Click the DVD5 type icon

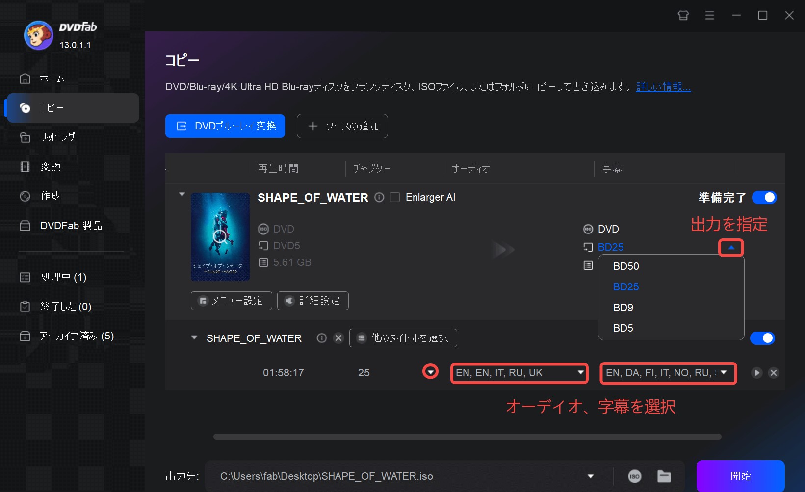click(263, 246)
